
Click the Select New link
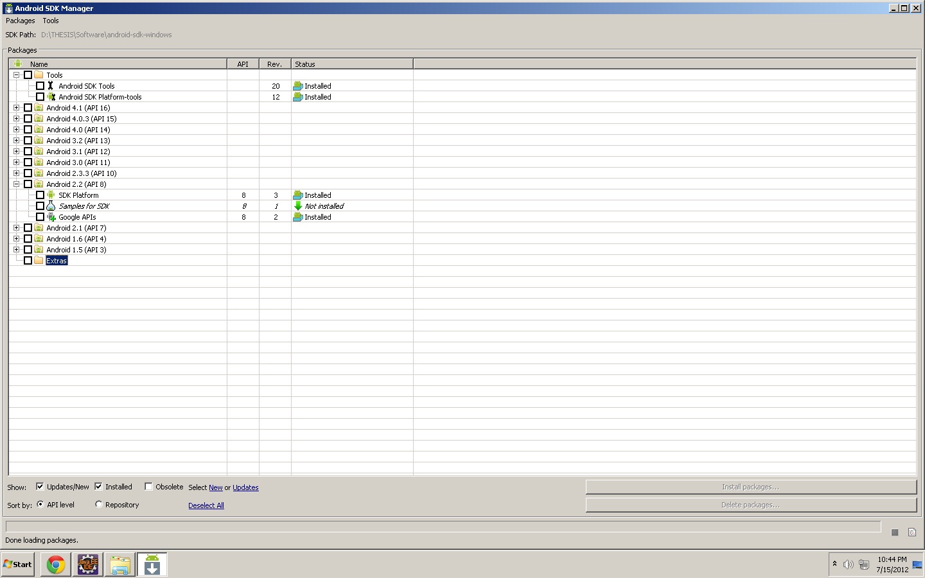tap(216, 487)
